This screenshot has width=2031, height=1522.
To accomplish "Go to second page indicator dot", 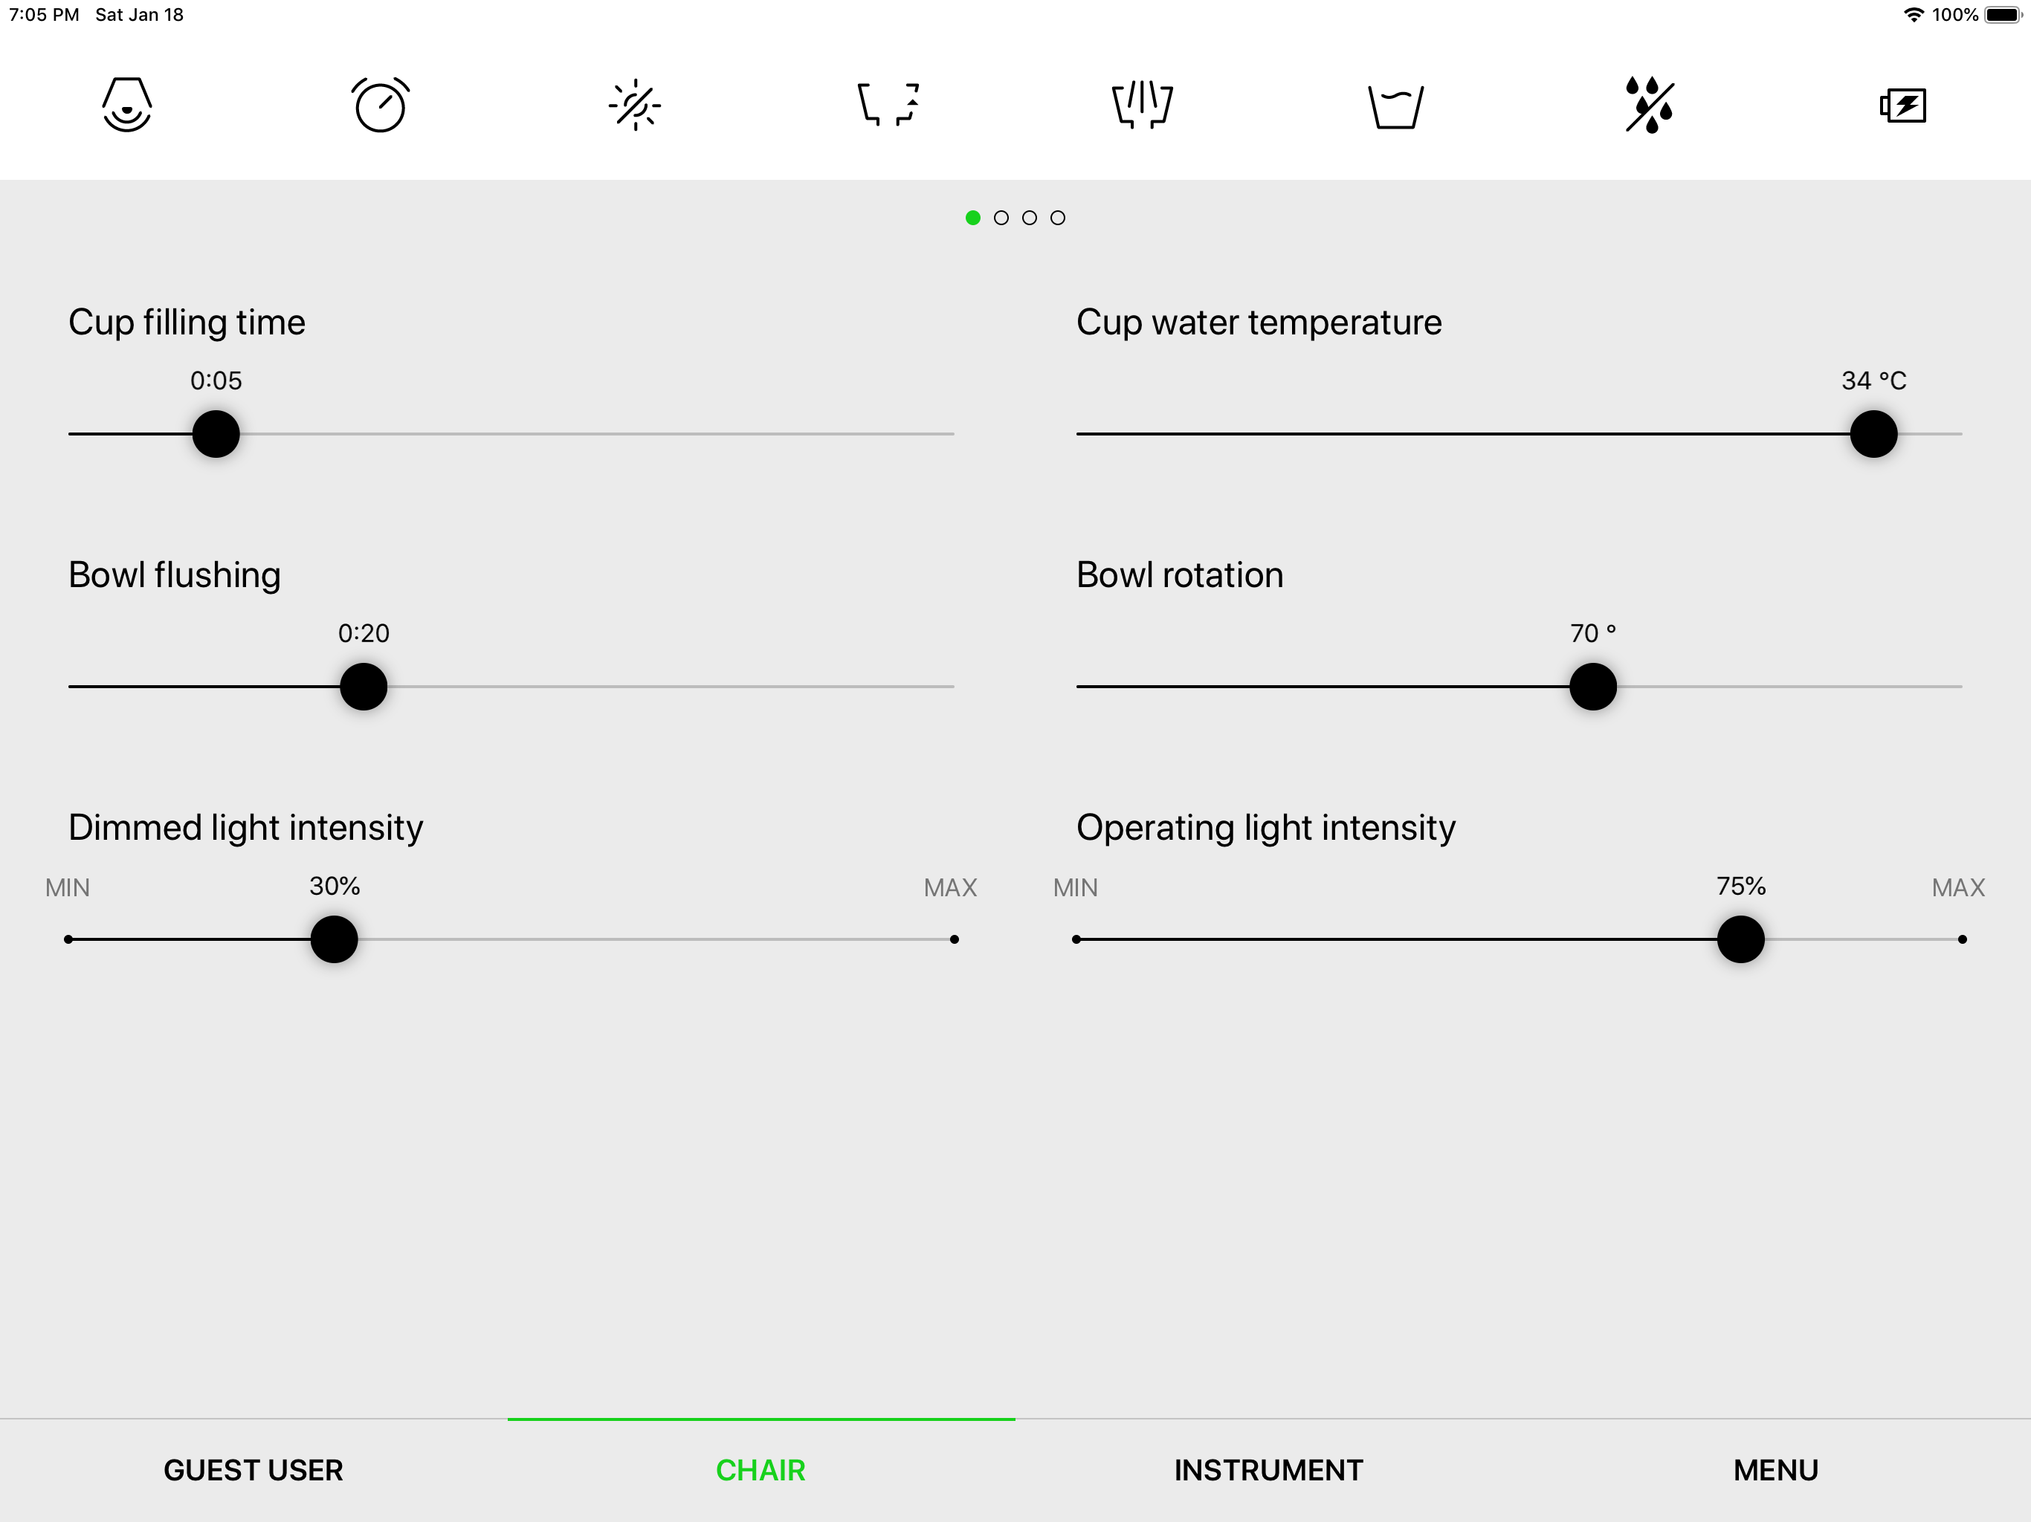I will (x=1001, y=218).
